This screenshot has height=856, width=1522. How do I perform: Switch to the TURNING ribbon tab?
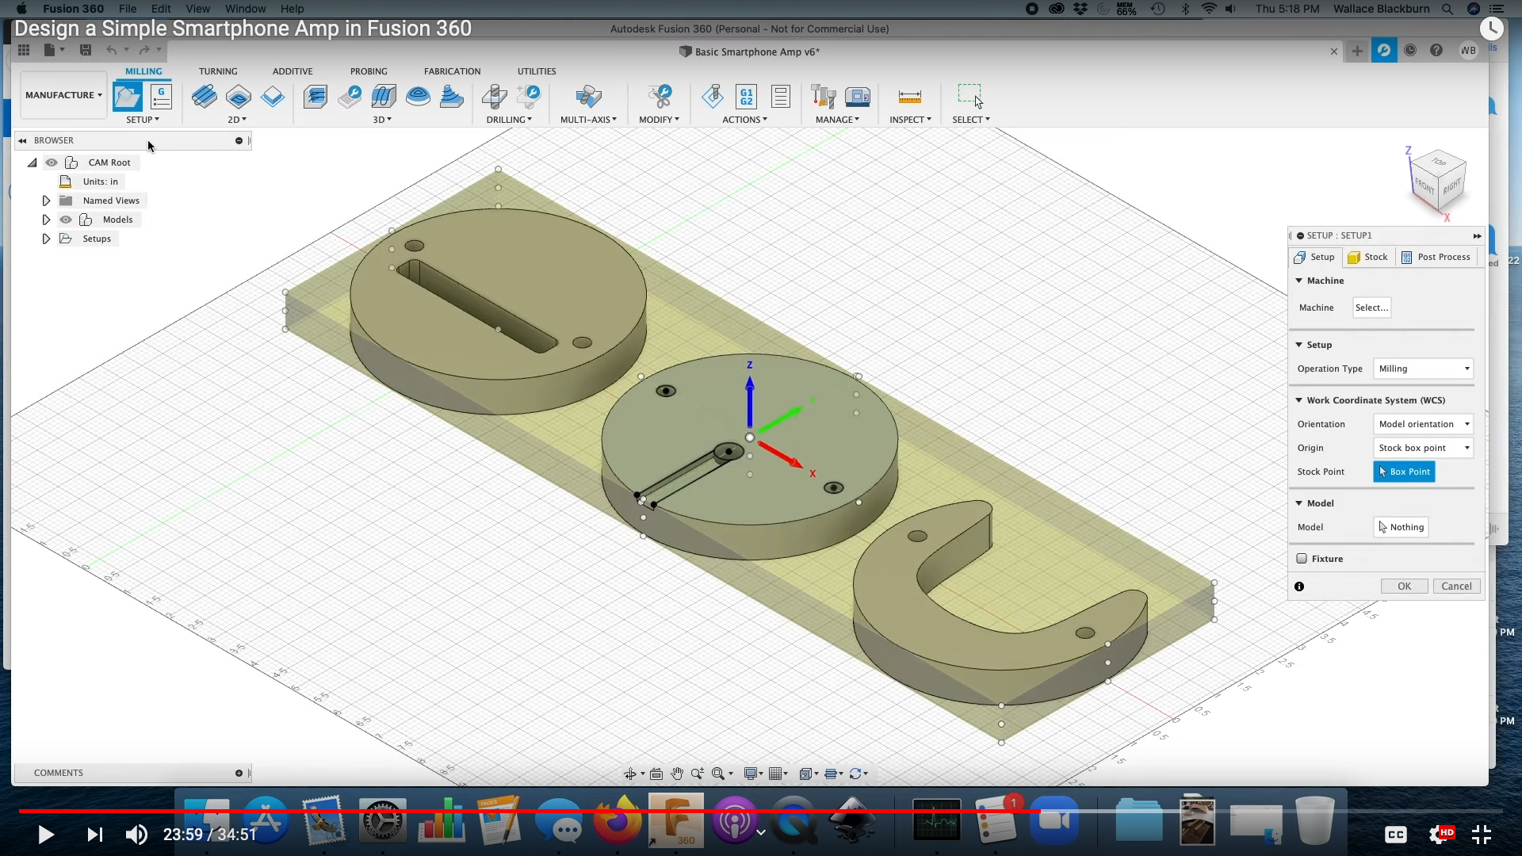pyautogui.click(x=218, y=71)
